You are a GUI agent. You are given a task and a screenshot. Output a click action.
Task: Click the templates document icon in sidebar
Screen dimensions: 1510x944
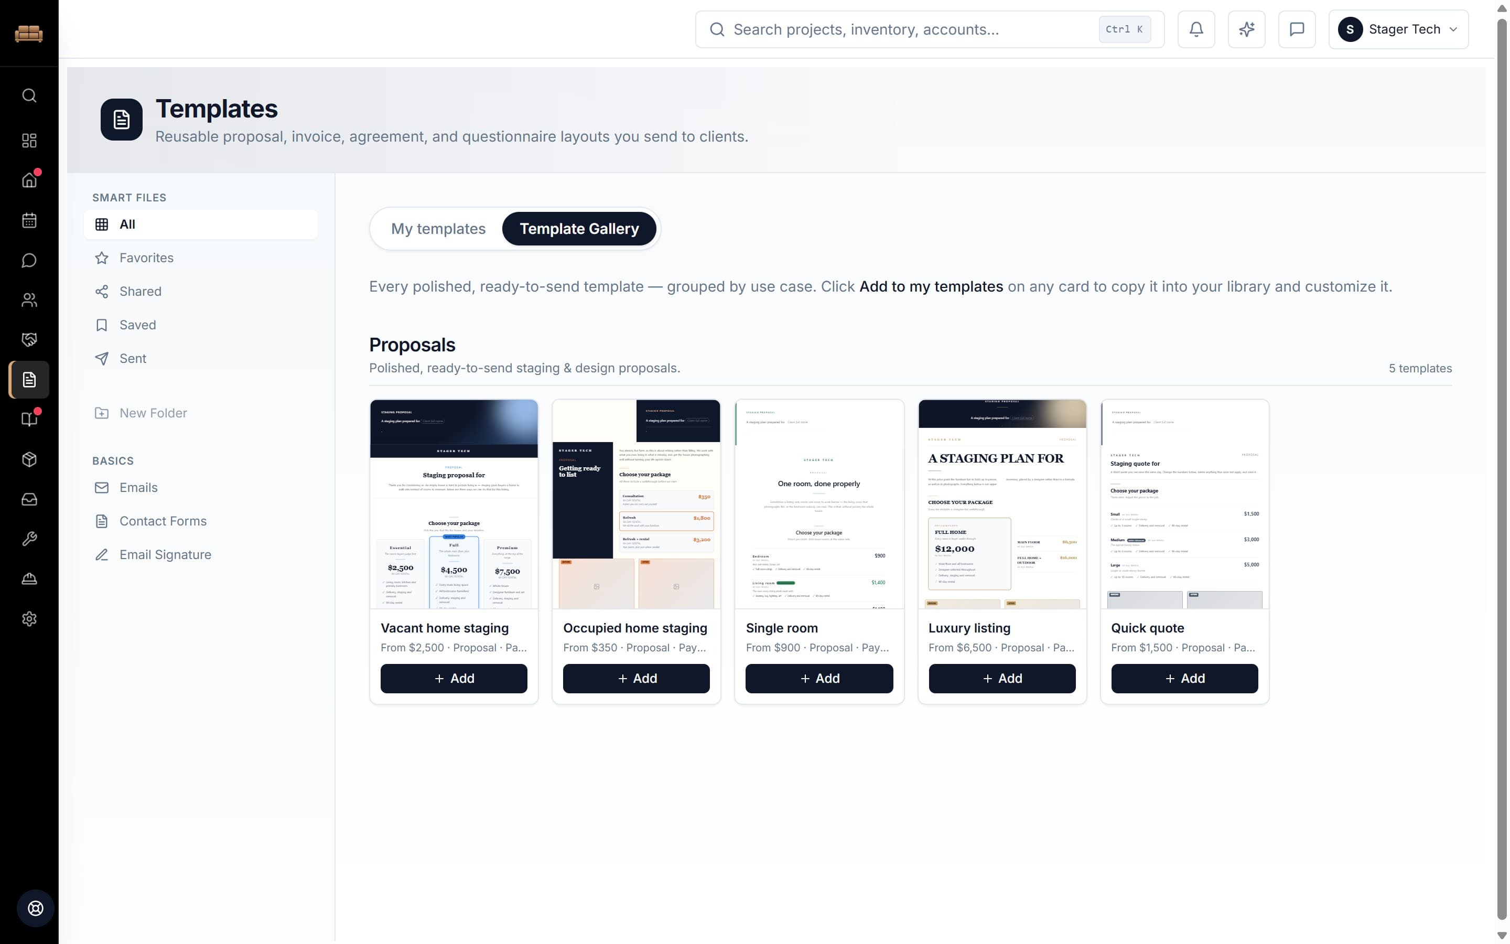[29, 380]
